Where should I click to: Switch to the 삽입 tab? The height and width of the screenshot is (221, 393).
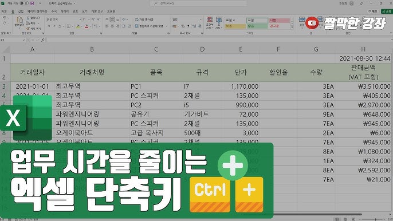(21, 11)
